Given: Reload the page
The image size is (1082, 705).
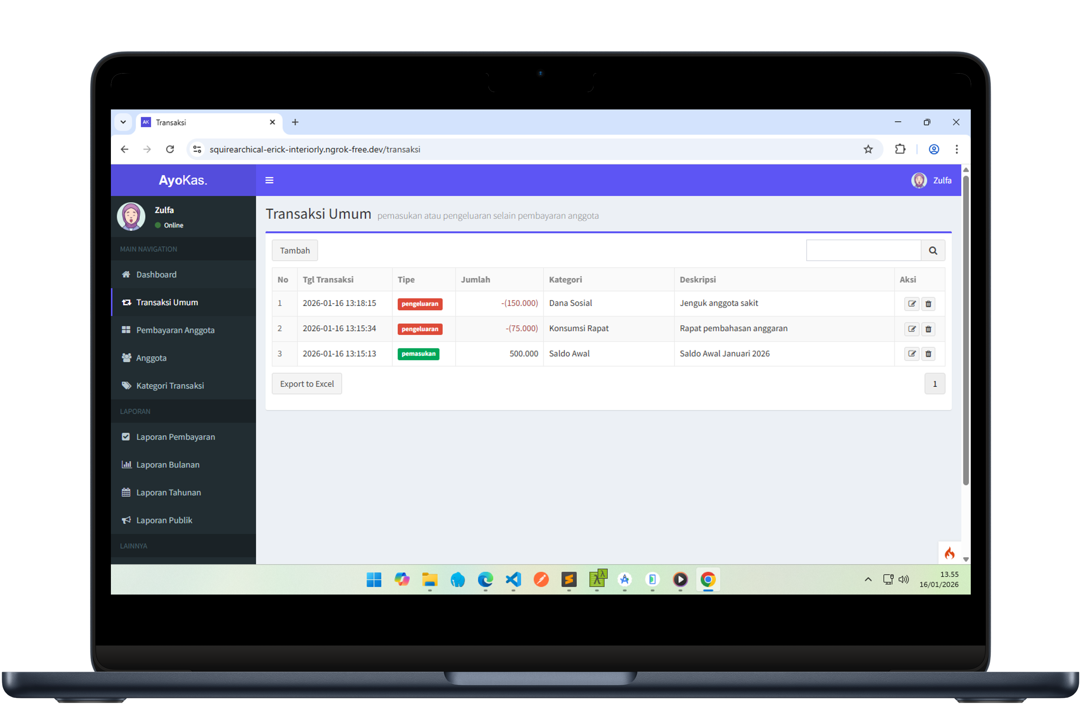Looking at the screenshot, I should [x=170, y=149].
